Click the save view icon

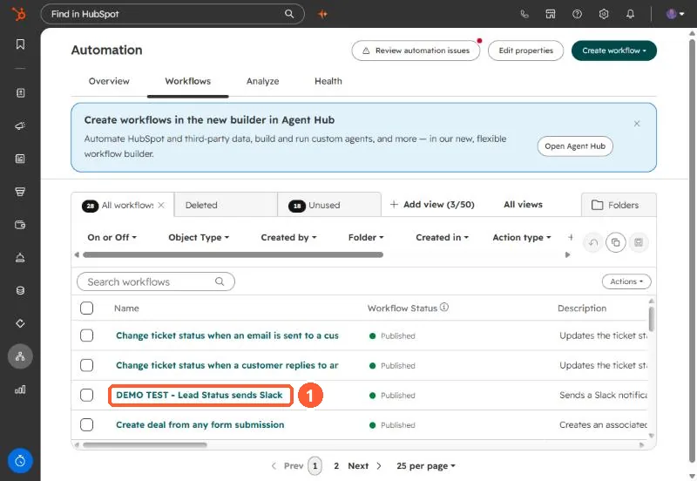[639, 242]
